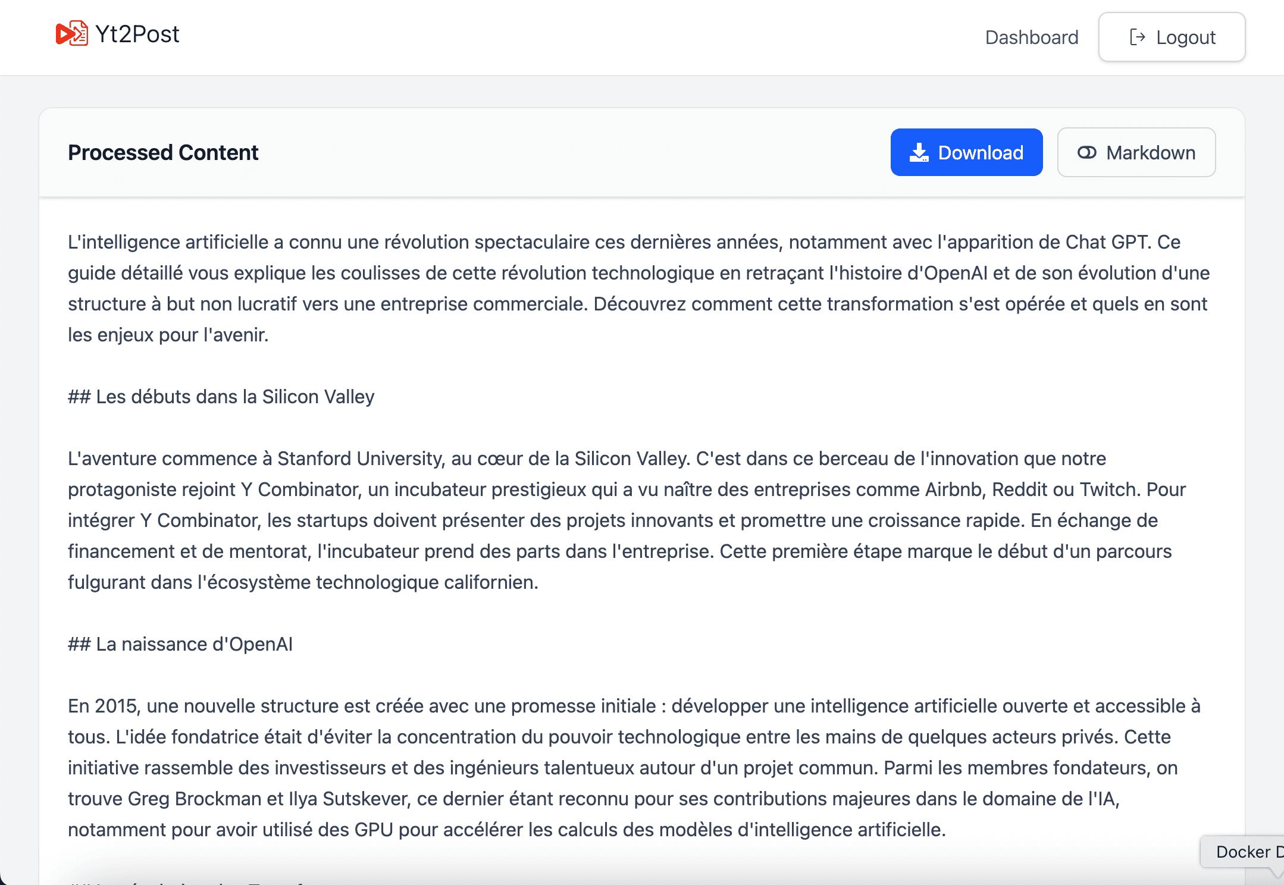The image size is (1284, 885).
Task: Click paragraph starting 'En 2015, une nouvelle structure'
Action: tap(634, 768)
